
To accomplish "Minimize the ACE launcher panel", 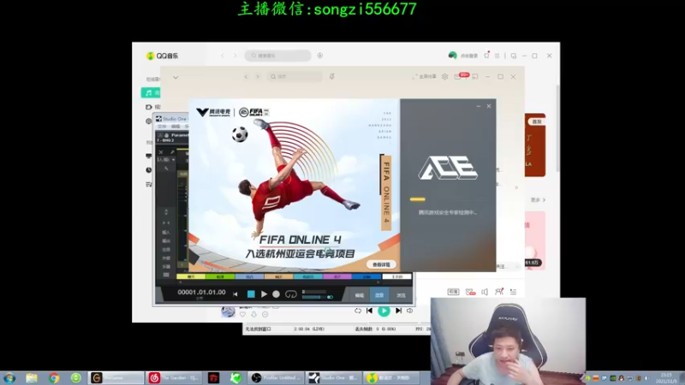I will coord(479,106).
